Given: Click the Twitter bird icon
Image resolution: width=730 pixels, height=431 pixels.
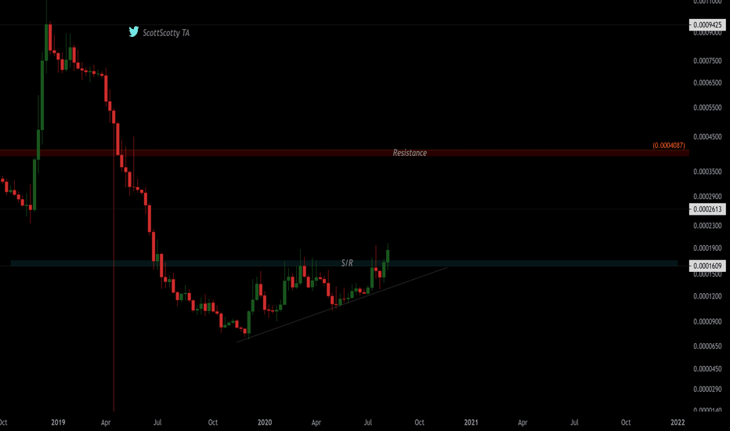Looking at the screenshot, I should click(x=134, y=31).
